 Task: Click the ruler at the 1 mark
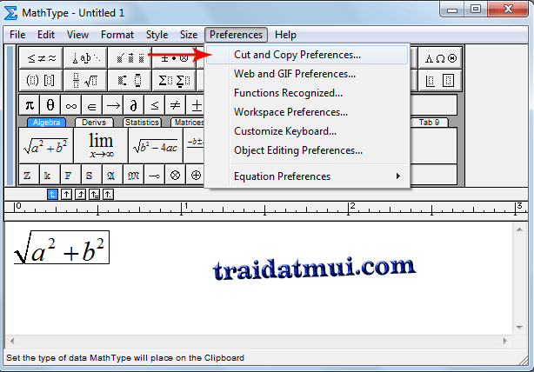182,208
